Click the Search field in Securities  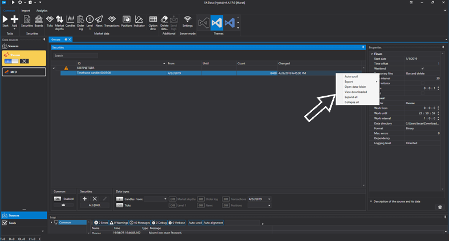[x=75, y=56]
